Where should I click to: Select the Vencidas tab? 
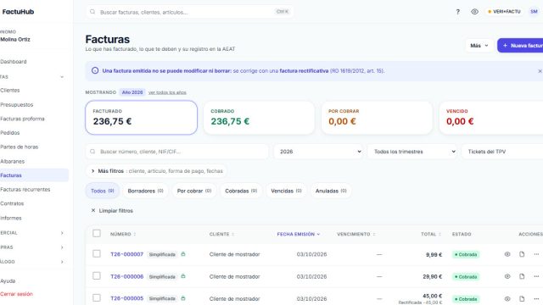[x=286, y=191]
